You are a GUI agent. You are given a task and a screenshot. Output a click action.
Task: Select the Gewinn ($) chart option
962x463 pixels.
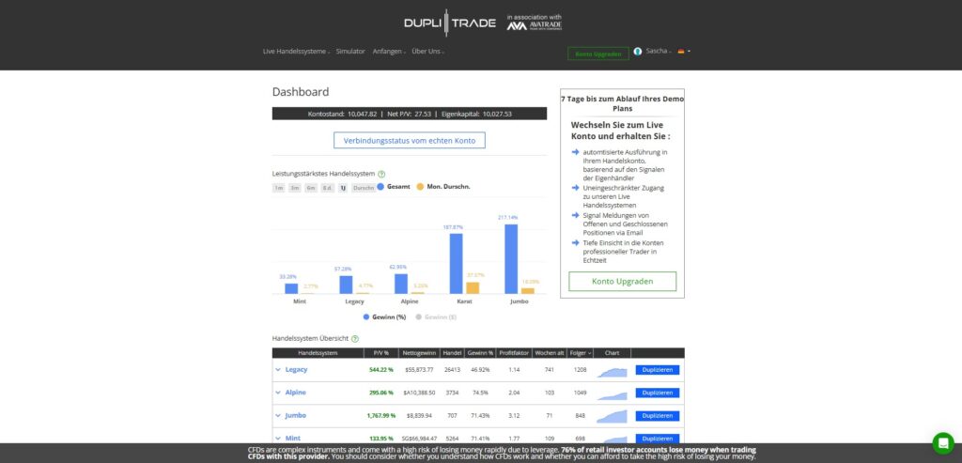pyautogui.click(x=436, y=317)
